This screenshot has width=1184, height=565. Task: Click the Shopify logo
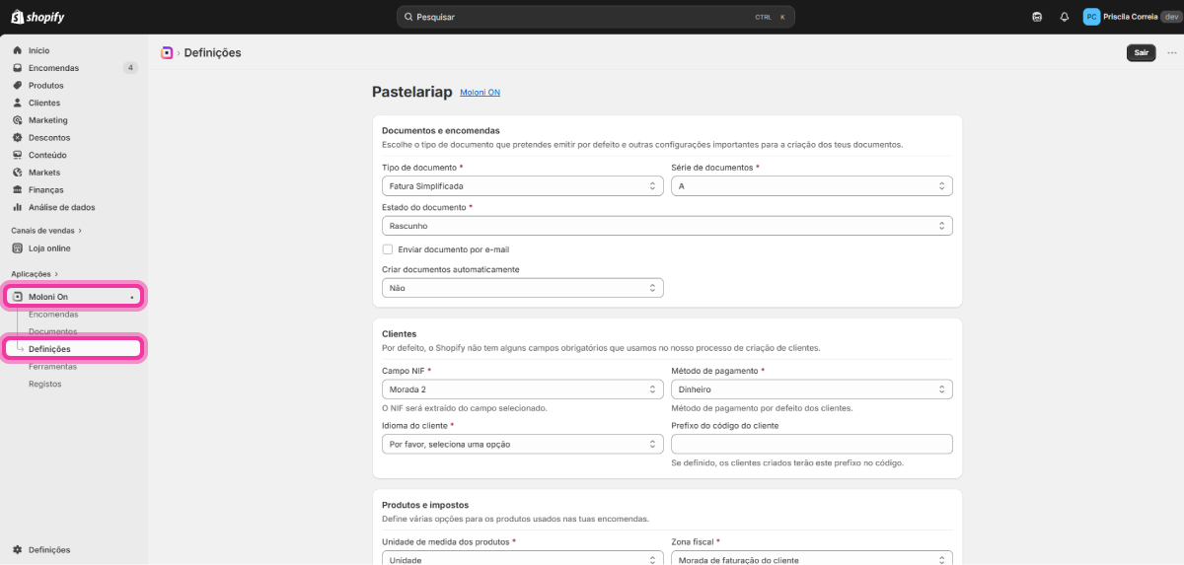pyautogui.click(x=37, y=17)
